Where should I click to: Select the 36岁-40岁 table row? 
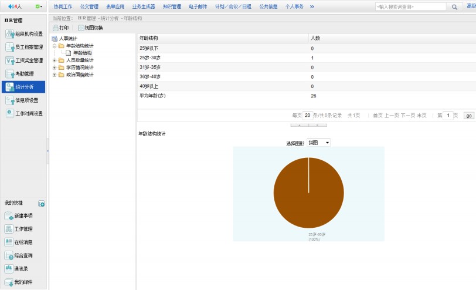(x=307, y=76)
